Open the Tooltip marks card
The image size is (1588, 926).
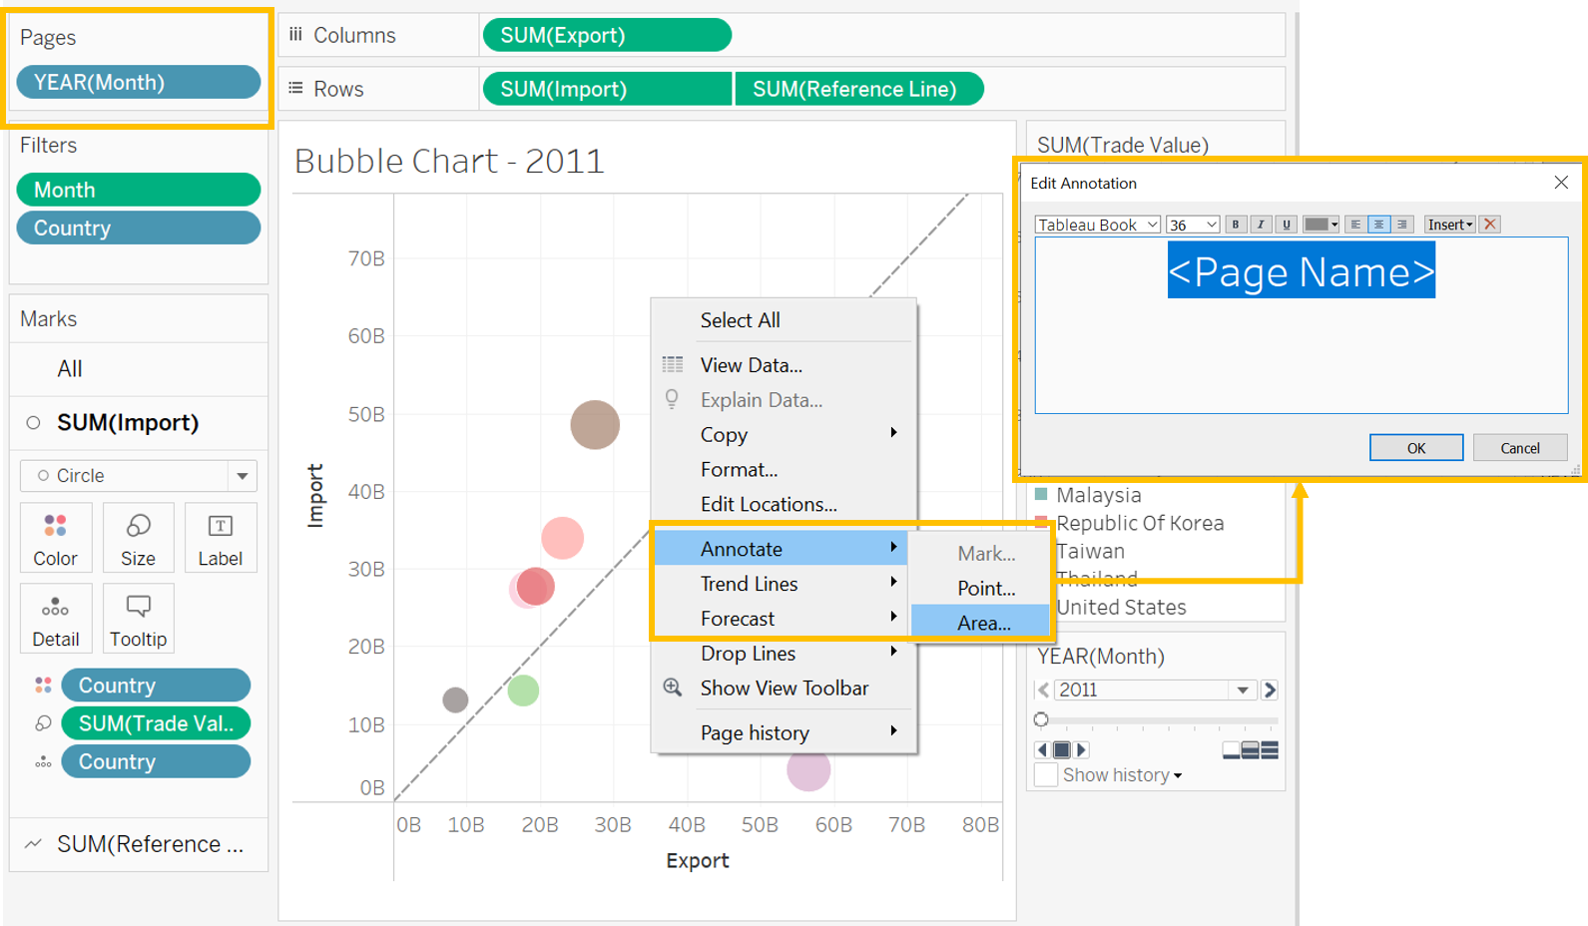(138, 620)
